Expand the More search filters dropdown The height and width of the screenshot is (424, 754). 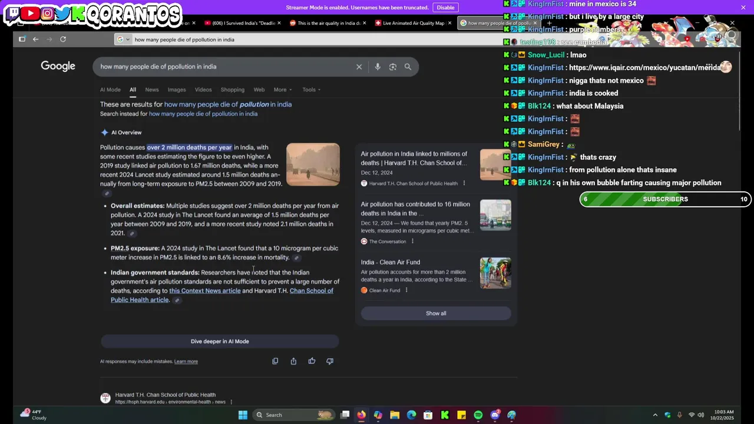click(283, 90)
